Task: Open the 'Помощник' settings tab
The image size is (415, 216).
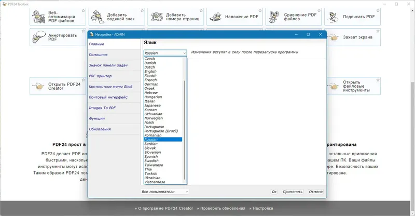Action: (114, 55)
